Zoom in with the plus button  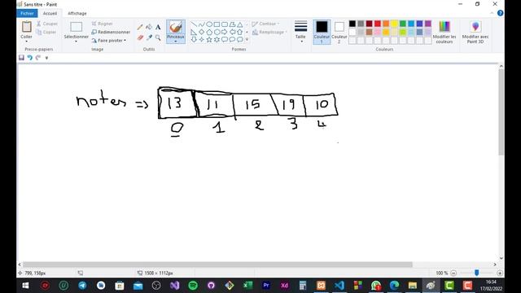(500, 273)
